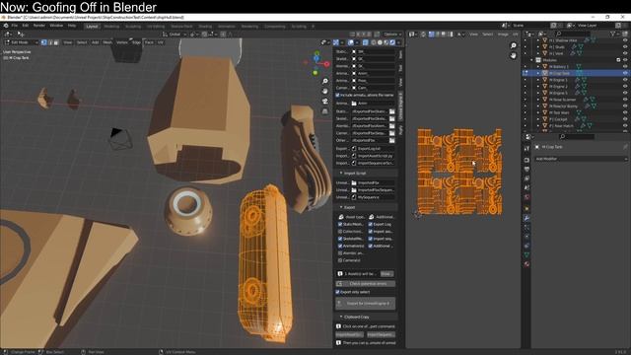Viewport: 631px width, 355px height.
Task: Toggle Export only select checkbox
Action: (337, 292)
